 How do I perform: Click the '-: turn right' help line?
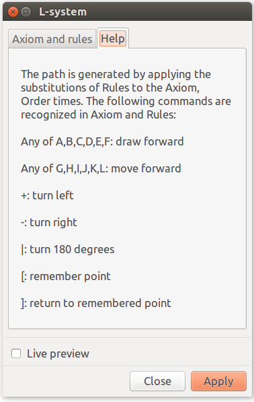click(49, 222)
